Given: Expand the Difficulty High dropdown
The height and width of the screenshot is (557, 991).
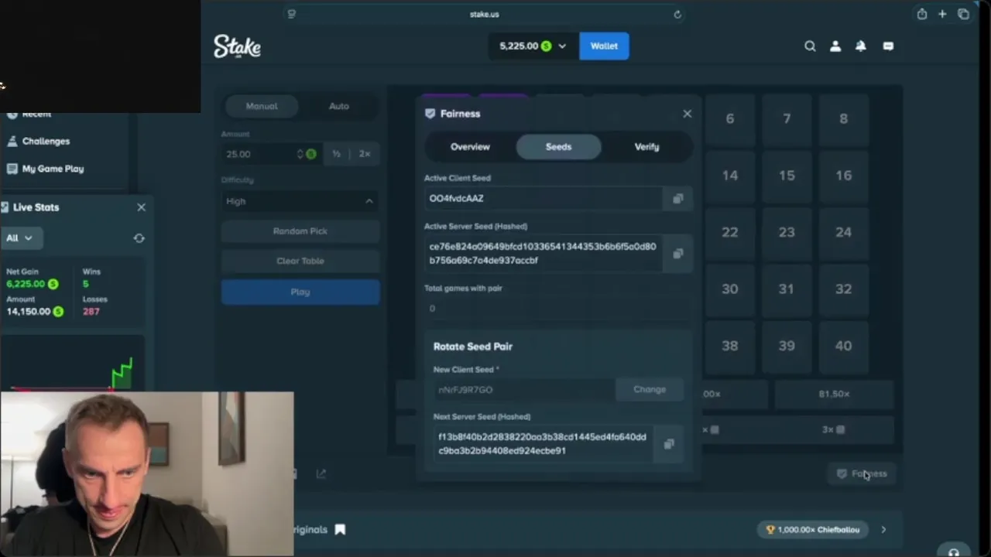Looking at the screenshot, I should pos(300,201).
